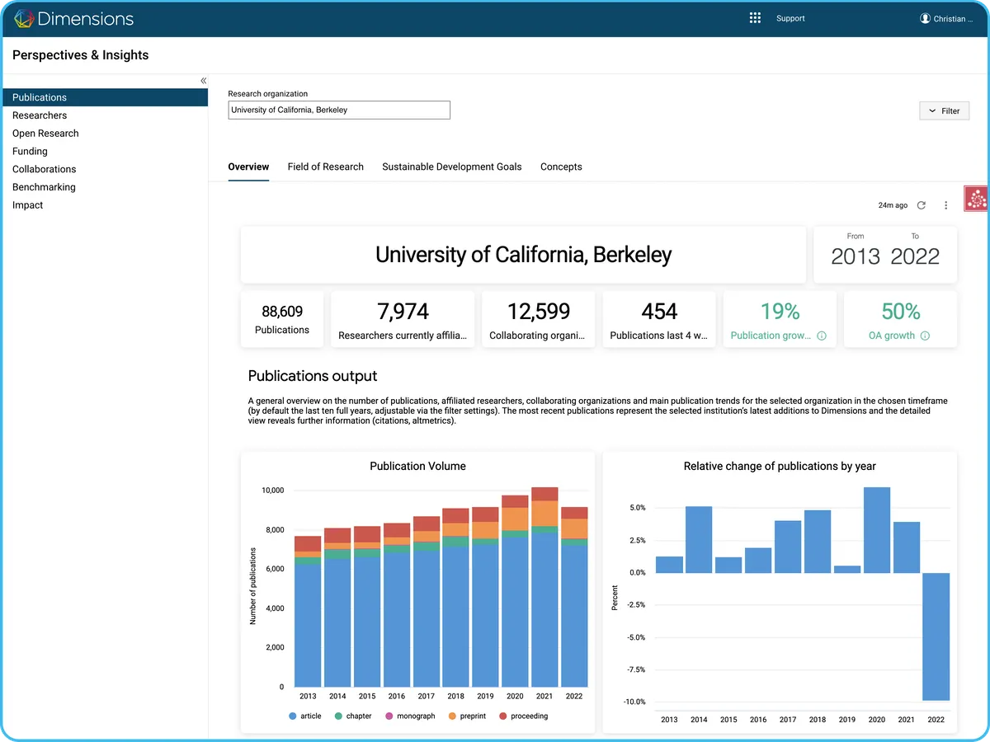Toggle the proceeding series in chart legend
The image size is (990, 742).
pos(522,716)
